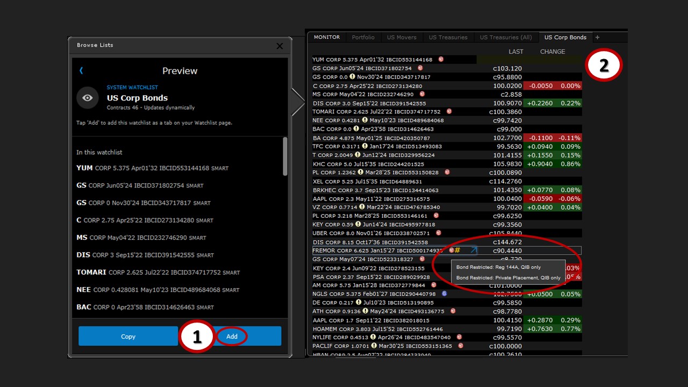Click the yellow hash icon on FREMOR row
The height and width of the screenshot is (387, 688).
(x=457, y=250)
